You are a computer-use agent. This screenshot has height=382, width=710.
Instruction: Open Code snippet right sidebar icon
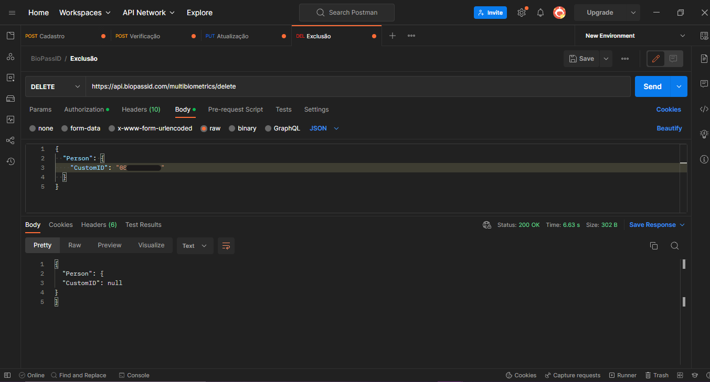point(704,109)
